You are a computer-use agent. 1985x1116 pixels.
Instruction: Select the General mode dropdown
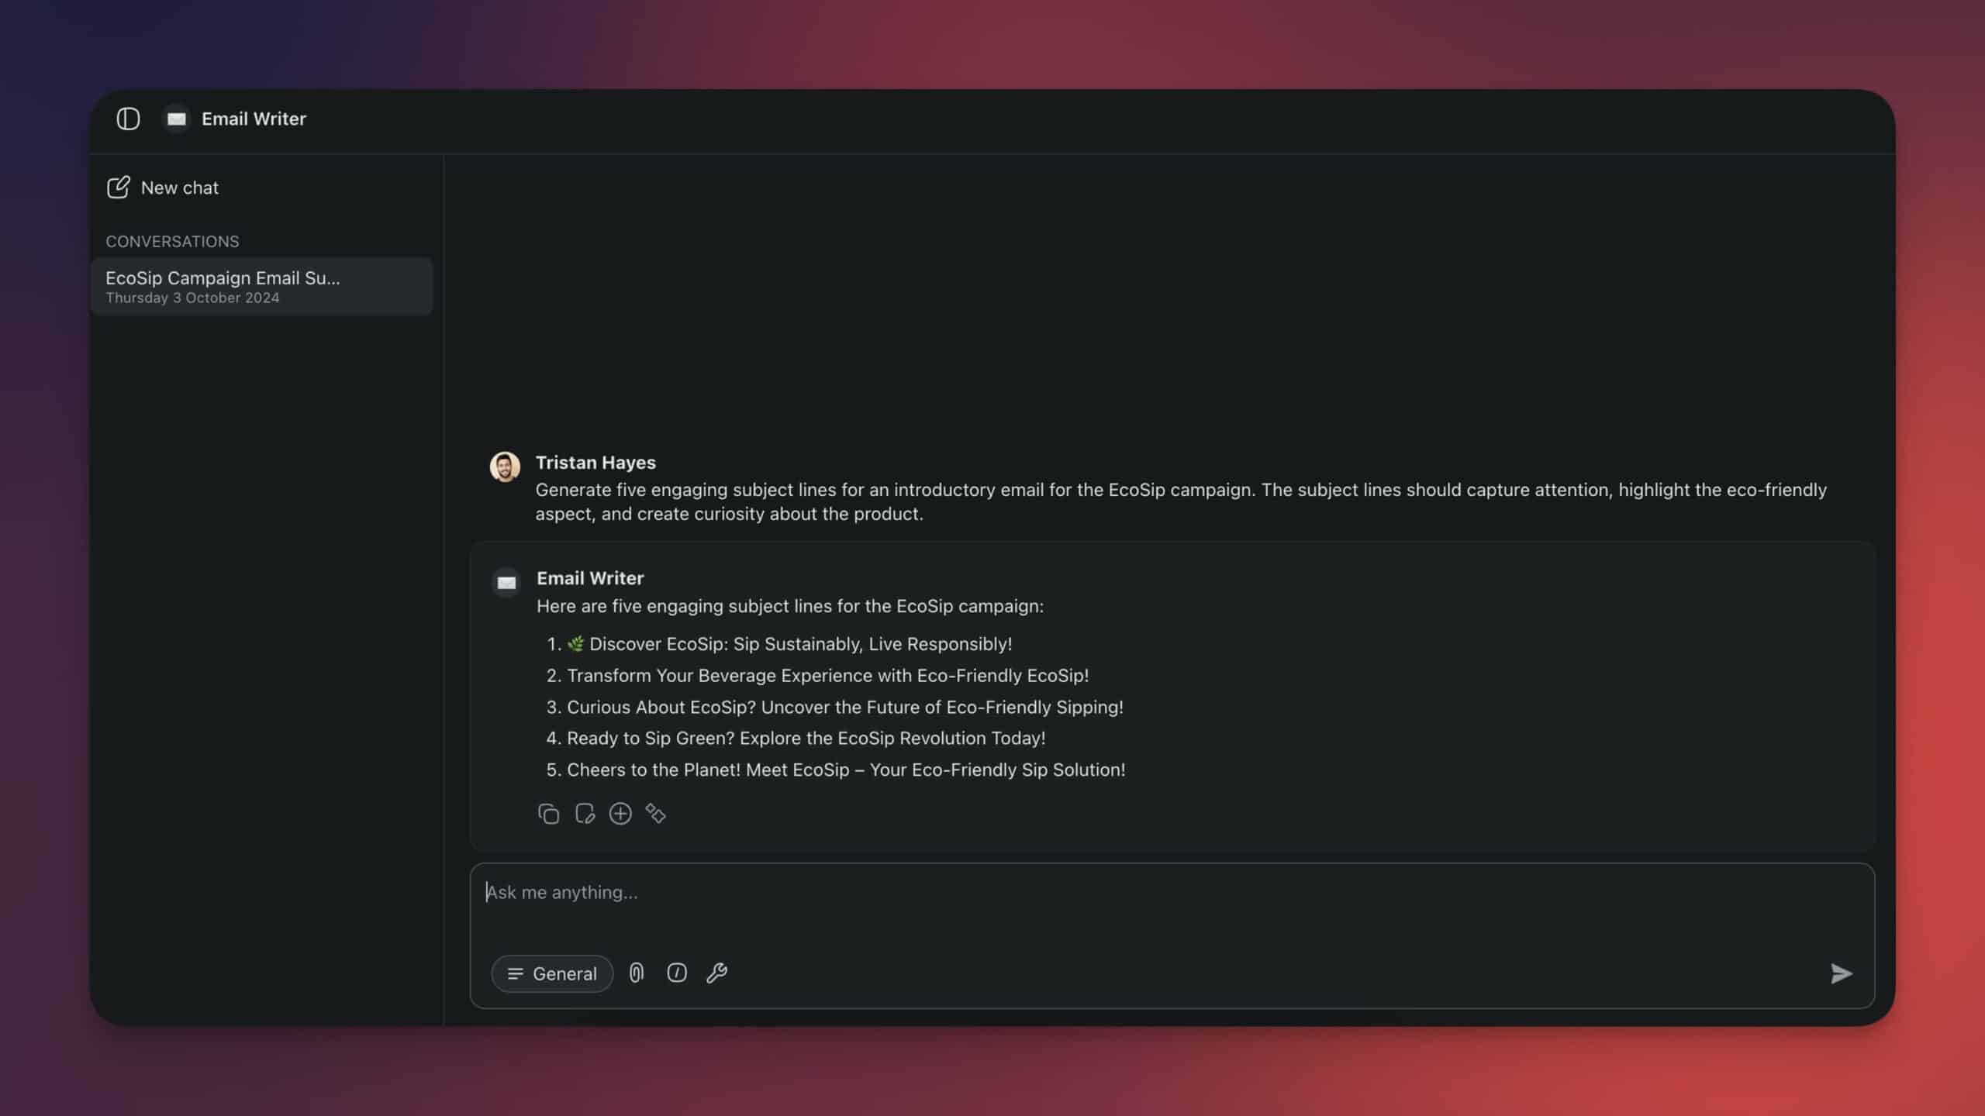click(552, 973)
